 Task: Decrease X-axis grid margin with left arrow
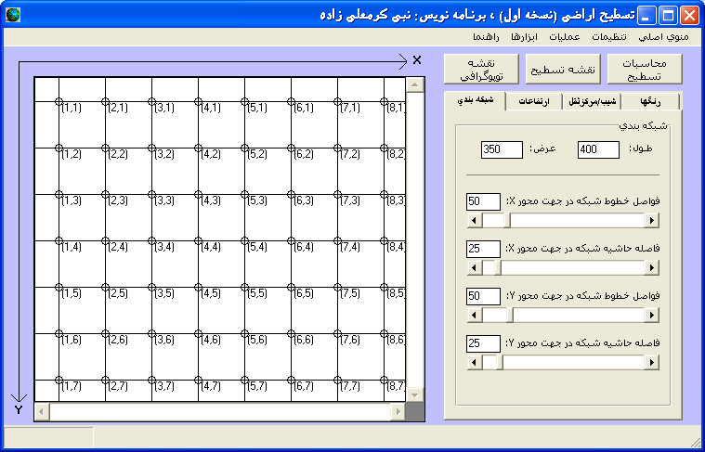coord(474,268)
